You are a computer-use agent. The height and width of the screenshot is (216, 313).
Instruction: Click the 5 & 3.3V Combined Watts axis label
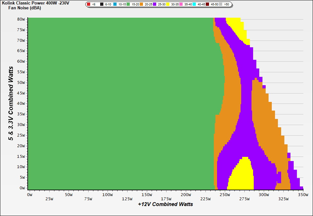click(x=11, y=103)
